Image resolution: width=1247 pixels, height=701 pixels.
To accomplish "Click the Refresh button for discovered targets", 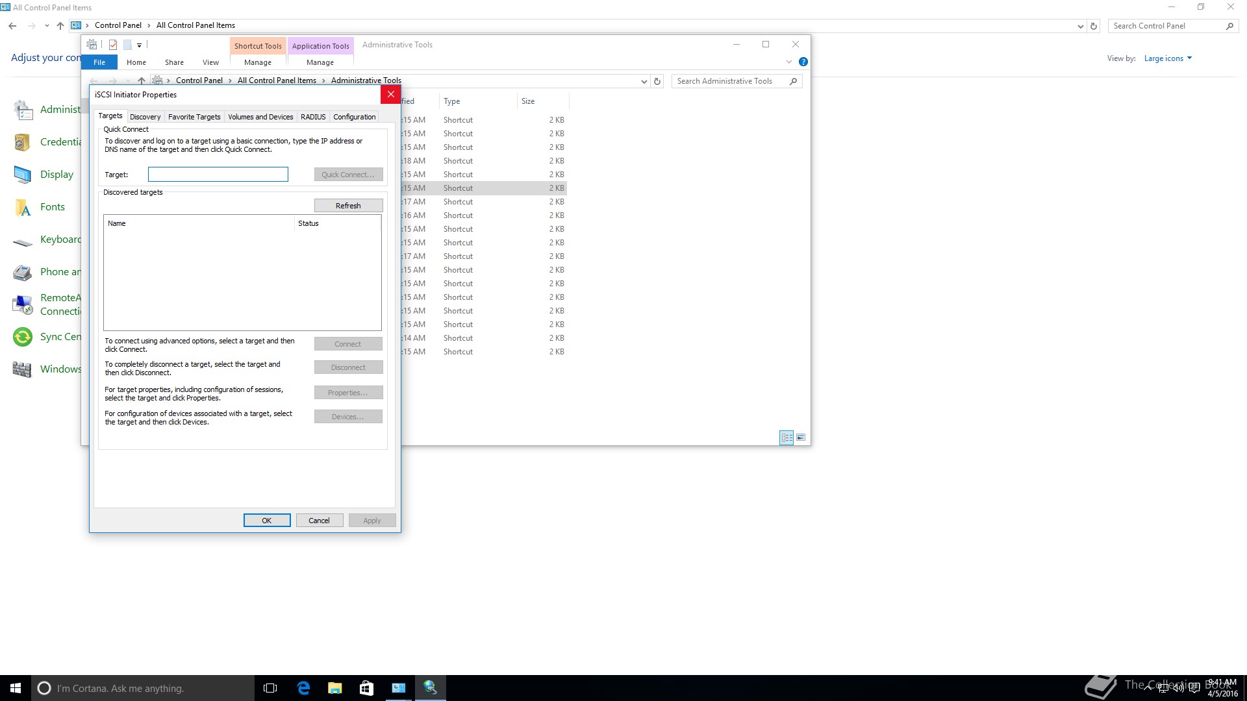I will (348, 206).
